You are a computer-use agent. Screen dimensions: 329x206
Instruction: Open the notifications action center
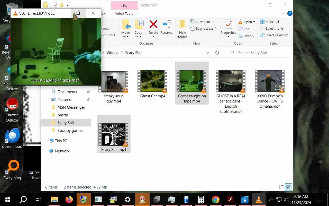[x=318, y=200]
